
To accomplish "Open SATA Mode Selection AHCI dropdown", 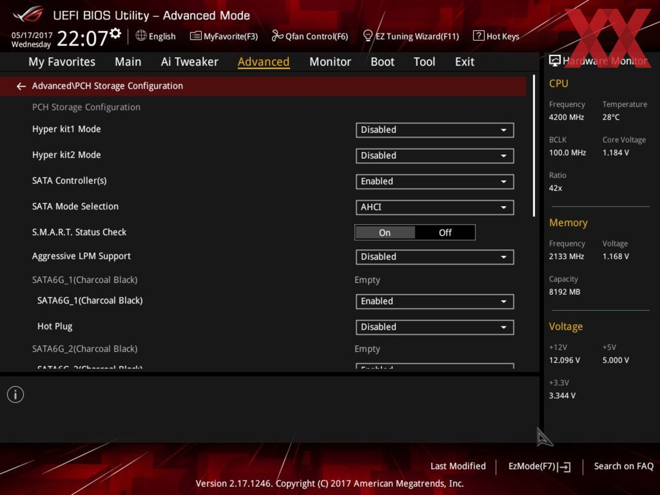I will [435, 207].
